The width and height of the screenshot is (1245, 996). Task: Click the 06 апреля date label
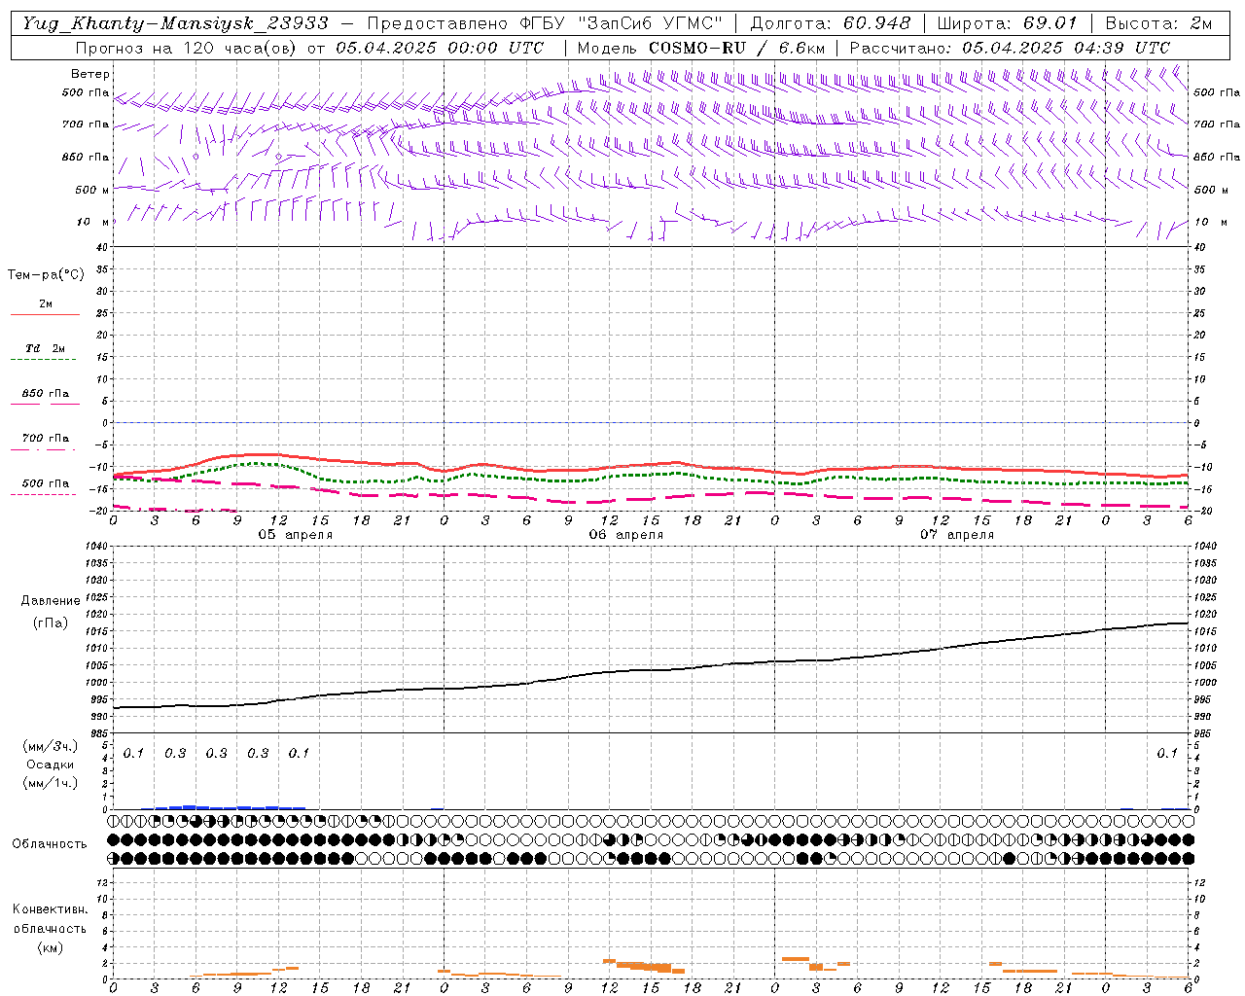point(626,535)
